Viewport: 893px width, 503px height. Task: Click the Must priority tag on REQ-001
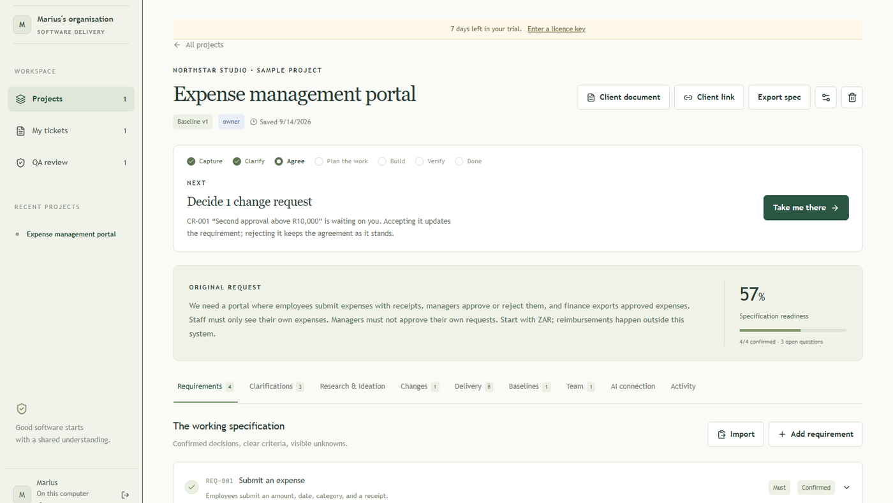779,488
